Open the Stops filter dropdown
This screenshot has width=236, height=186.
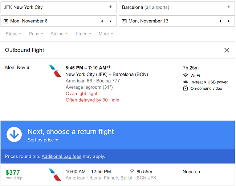pos(13,34)
